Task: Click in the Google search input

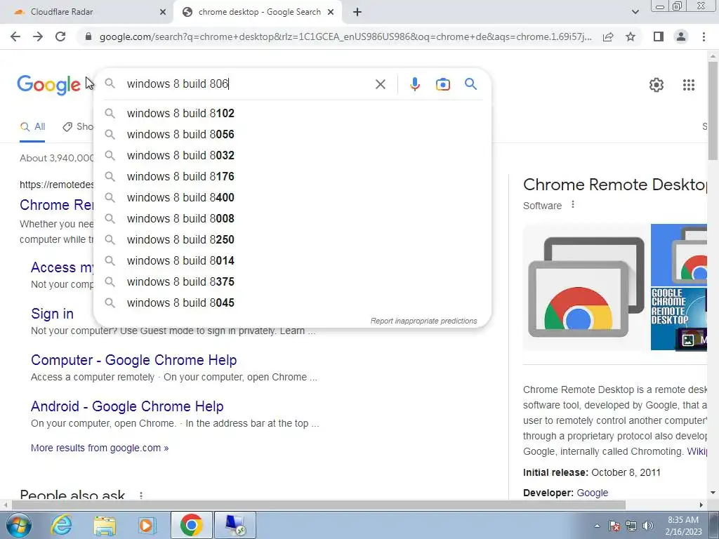Action: (248, 84)
